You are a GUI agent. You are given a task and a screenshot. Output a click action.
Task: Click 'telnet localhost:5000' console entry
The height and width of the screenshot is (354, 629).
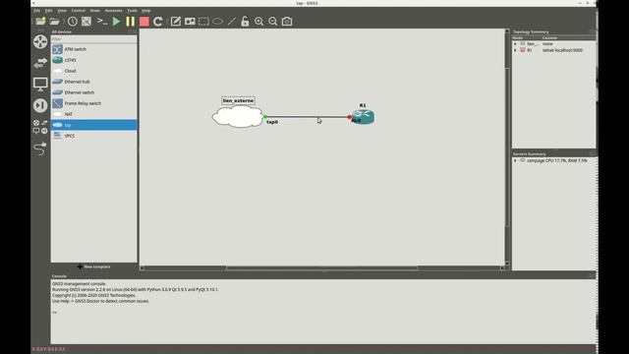[562, 50]
